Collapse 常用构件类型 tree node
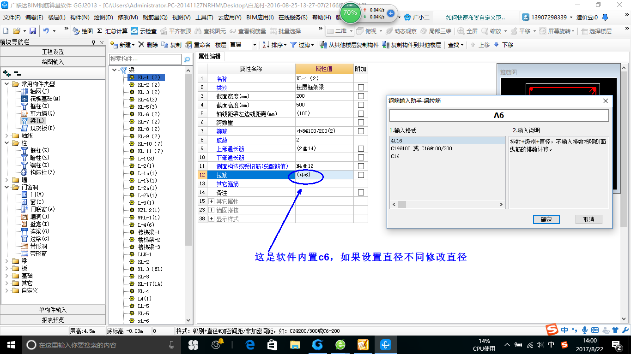The width and height of the screenshot is (631, 354). pos(7,84)
